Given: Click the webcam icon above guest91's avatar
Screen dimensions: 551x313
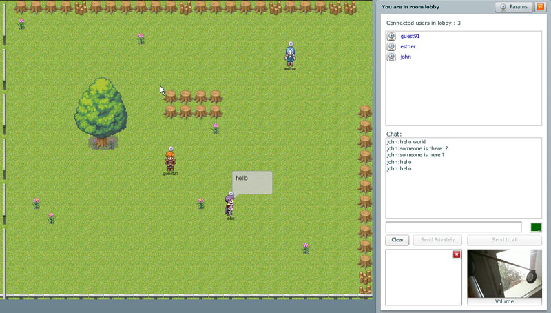Looking at the screenshot, I should pos(170,149).
